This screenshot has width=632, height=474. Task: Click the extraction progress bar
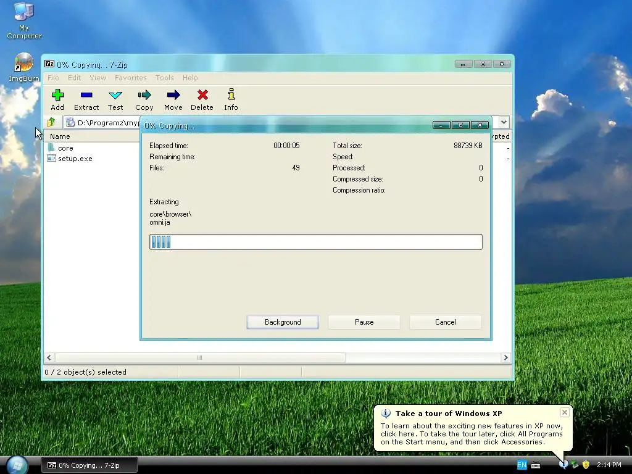315,242
